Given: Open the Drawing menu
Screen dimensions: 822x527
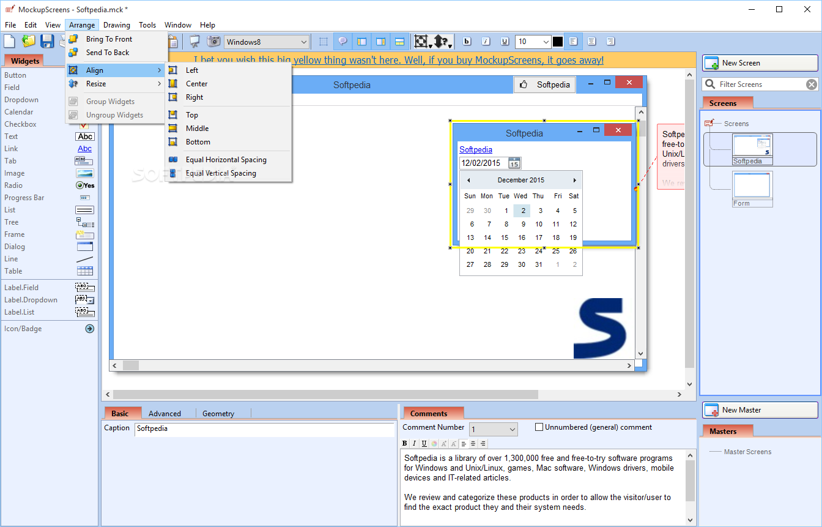Looking at the screenshot, I should 116,25.
